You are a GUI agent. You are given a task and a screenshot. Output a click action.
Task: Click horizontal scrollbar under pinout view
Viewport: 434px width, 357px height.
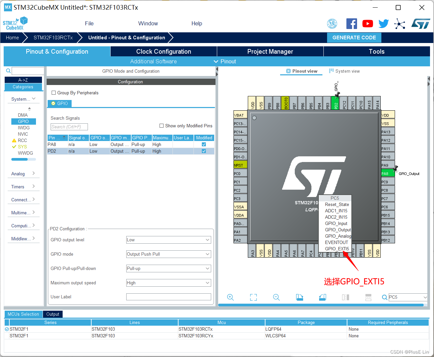click(321, 305)
